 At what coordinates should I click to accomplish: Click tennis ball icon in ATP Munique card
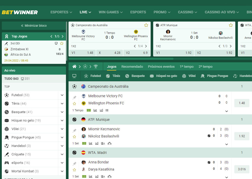(x=158, y=25)
